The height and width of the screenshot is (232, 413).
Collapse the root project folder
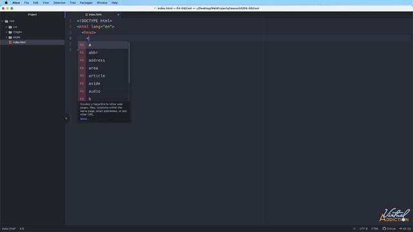pos(3,21)
